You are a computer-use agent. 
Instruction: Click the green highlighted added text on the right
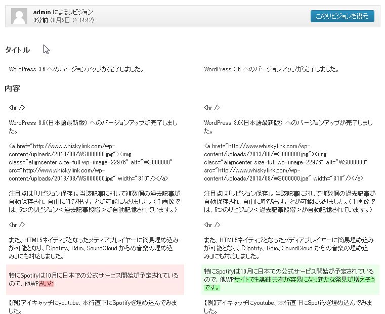[x=304, y=280]
